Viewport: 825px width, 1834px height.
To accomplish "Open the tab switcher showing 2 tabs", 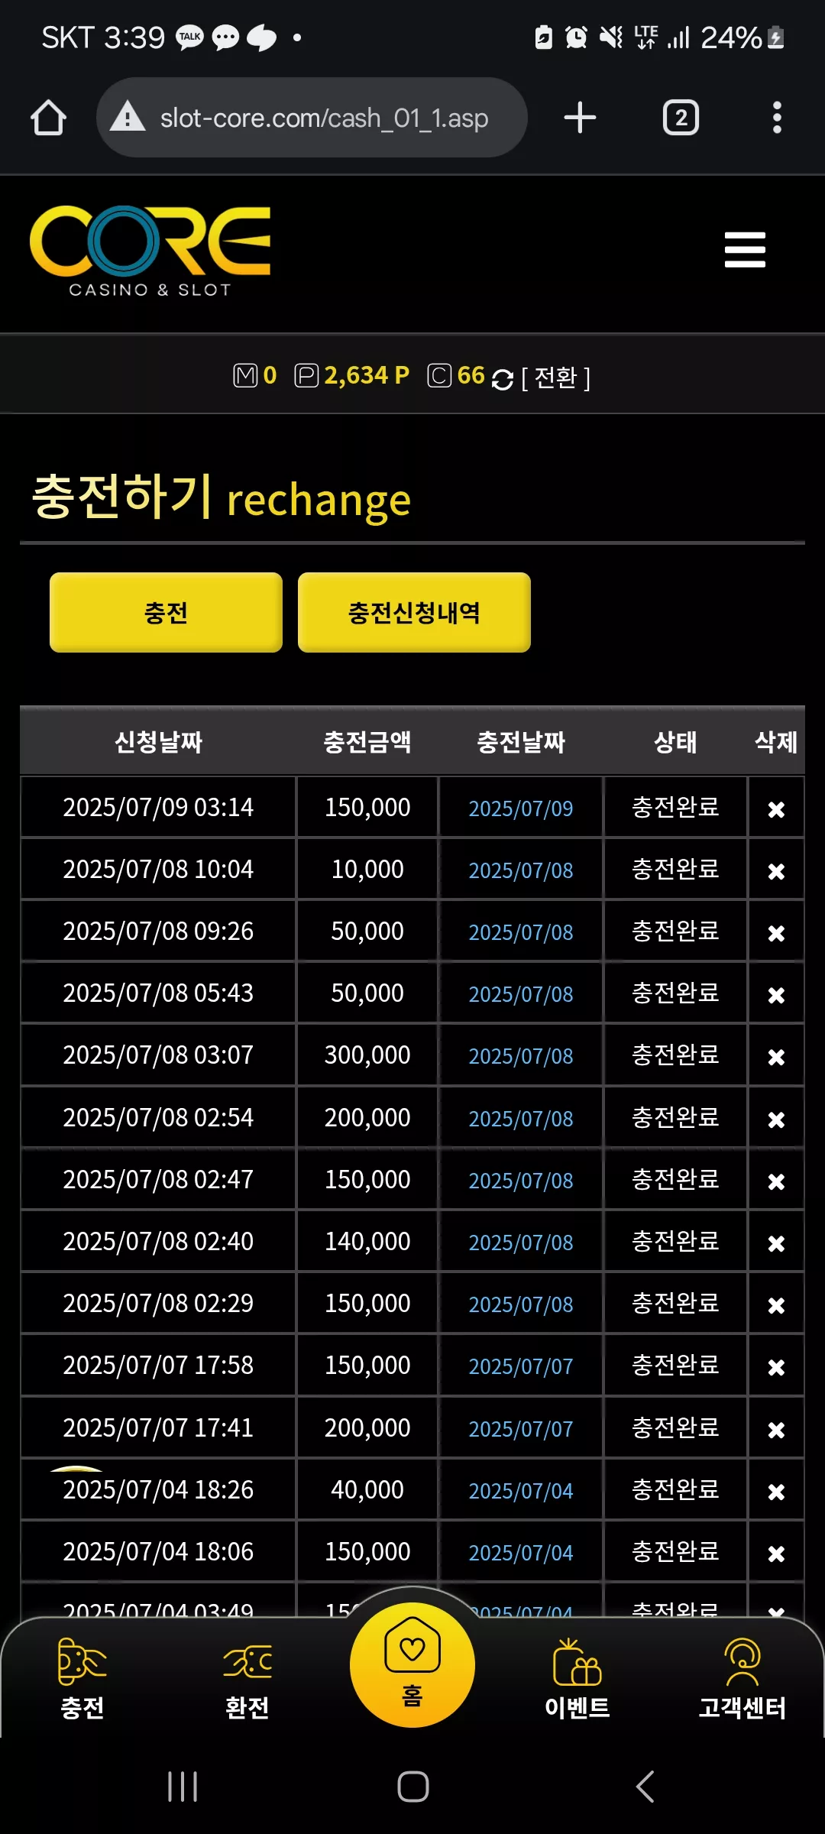I will [681, 118].
